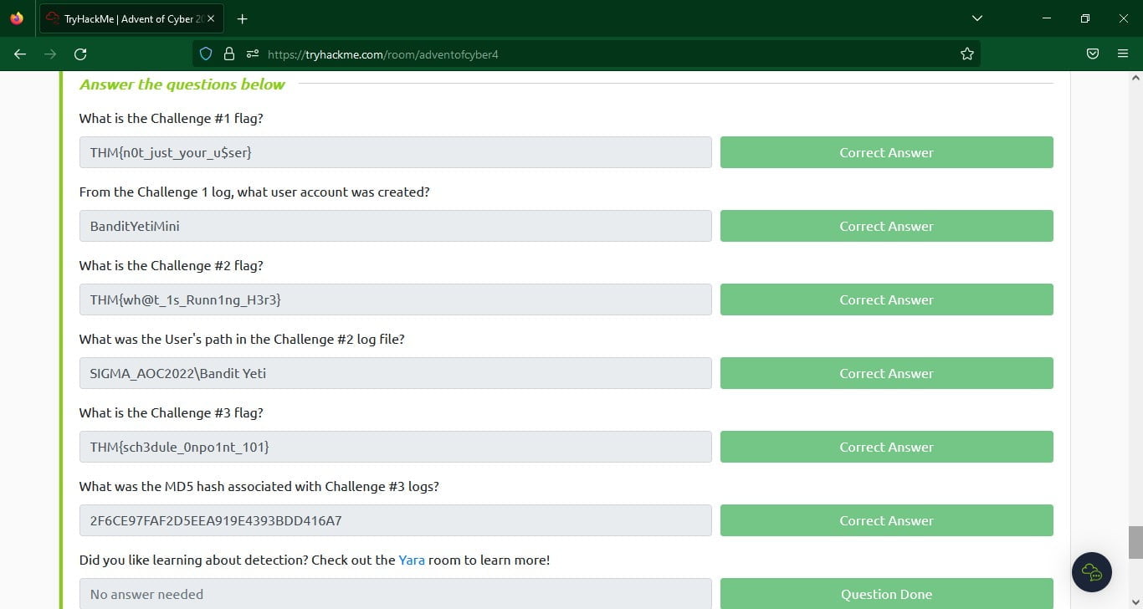Click 'What is the Challenge #2 flag?' text
1143x609 pixels.
coord(172,265)
